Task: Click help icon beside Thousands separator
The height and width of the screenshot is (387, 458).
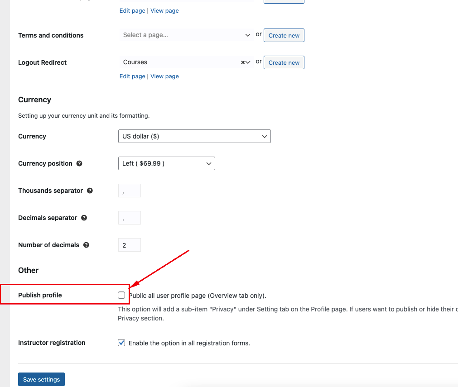Action: [x=90, y=191]
